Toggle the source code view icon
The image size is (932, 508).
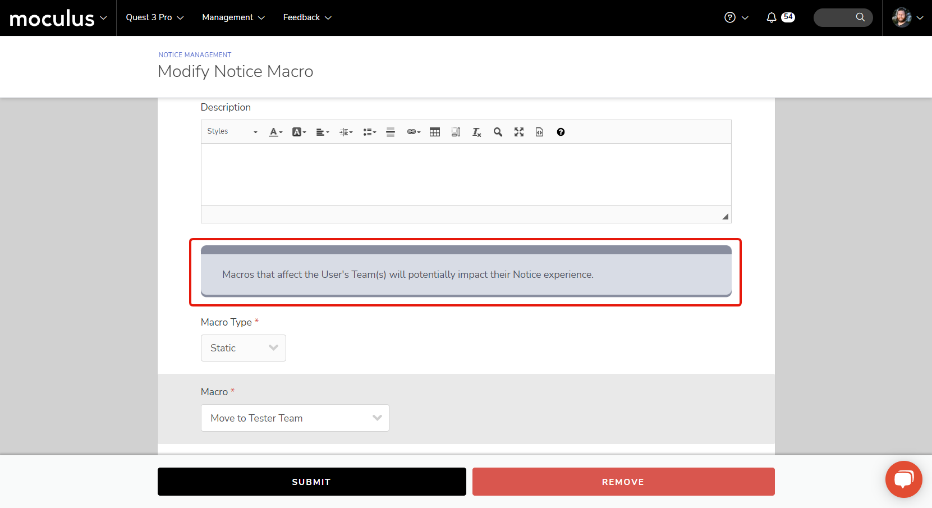539,132
